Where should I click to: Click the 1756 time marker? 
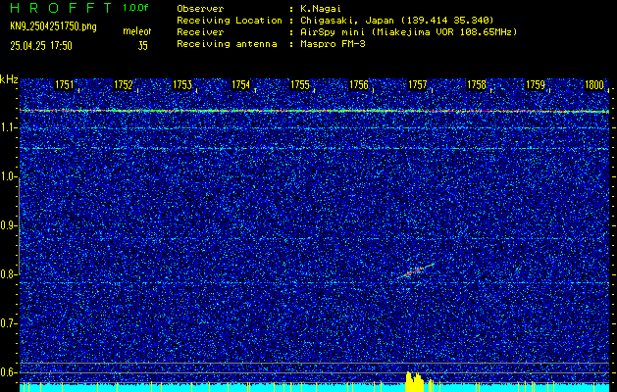359,85
